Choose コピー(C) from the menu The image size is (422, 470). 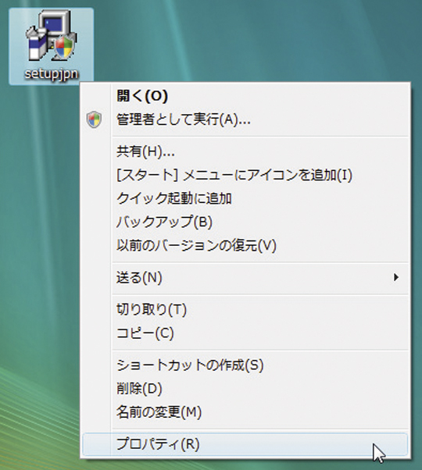[x=245, y=333]
